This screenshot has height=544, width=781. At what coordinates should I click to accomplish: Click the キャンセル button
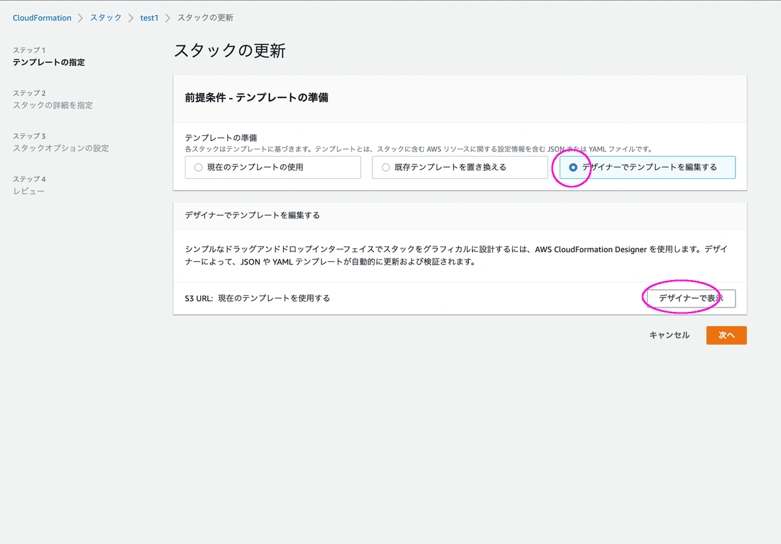669,335
